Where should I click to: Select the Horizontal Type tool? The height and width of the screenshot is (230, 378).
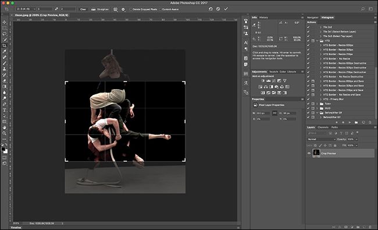(4, 110)
